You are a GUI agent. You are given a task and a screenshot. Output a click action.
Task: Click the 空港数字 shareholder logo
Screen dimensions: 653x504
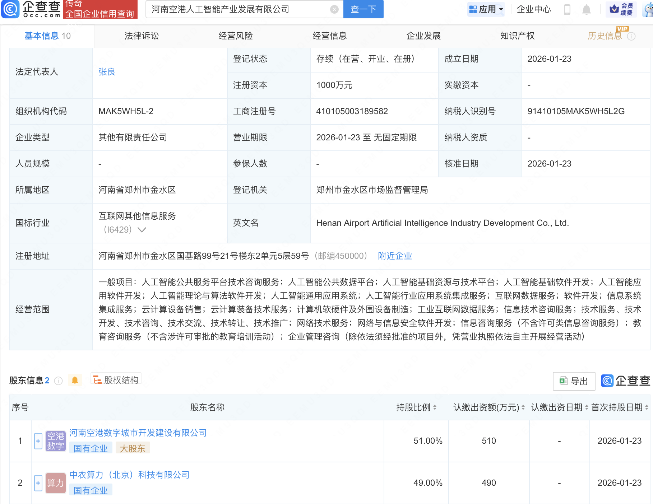point(56,441)
